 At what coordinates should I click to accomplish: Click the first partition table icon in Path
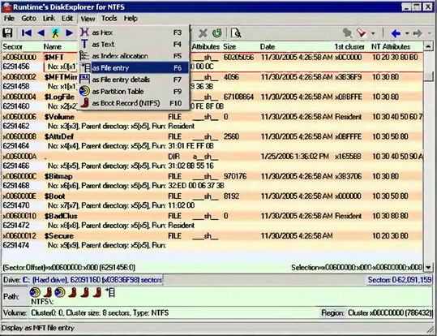click(x=35, y=292)
